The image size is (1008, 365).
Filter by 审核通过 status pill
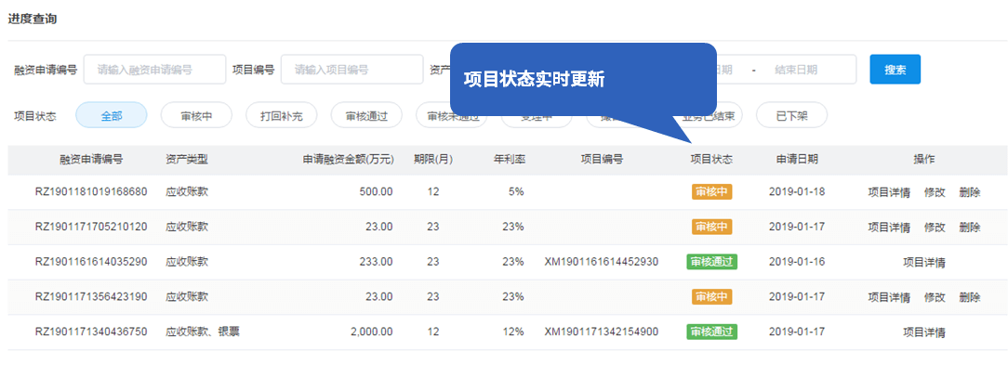point(365,116)
